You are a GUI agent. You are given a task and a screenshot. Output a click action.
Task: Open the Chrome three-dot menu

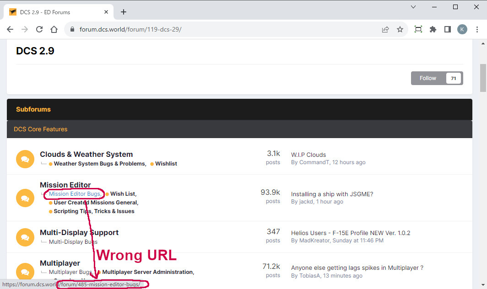477,29
